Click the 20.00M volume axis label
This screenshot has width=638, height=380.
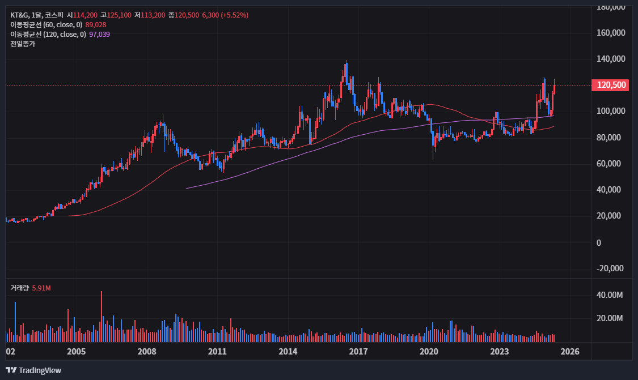coord(610,318)
